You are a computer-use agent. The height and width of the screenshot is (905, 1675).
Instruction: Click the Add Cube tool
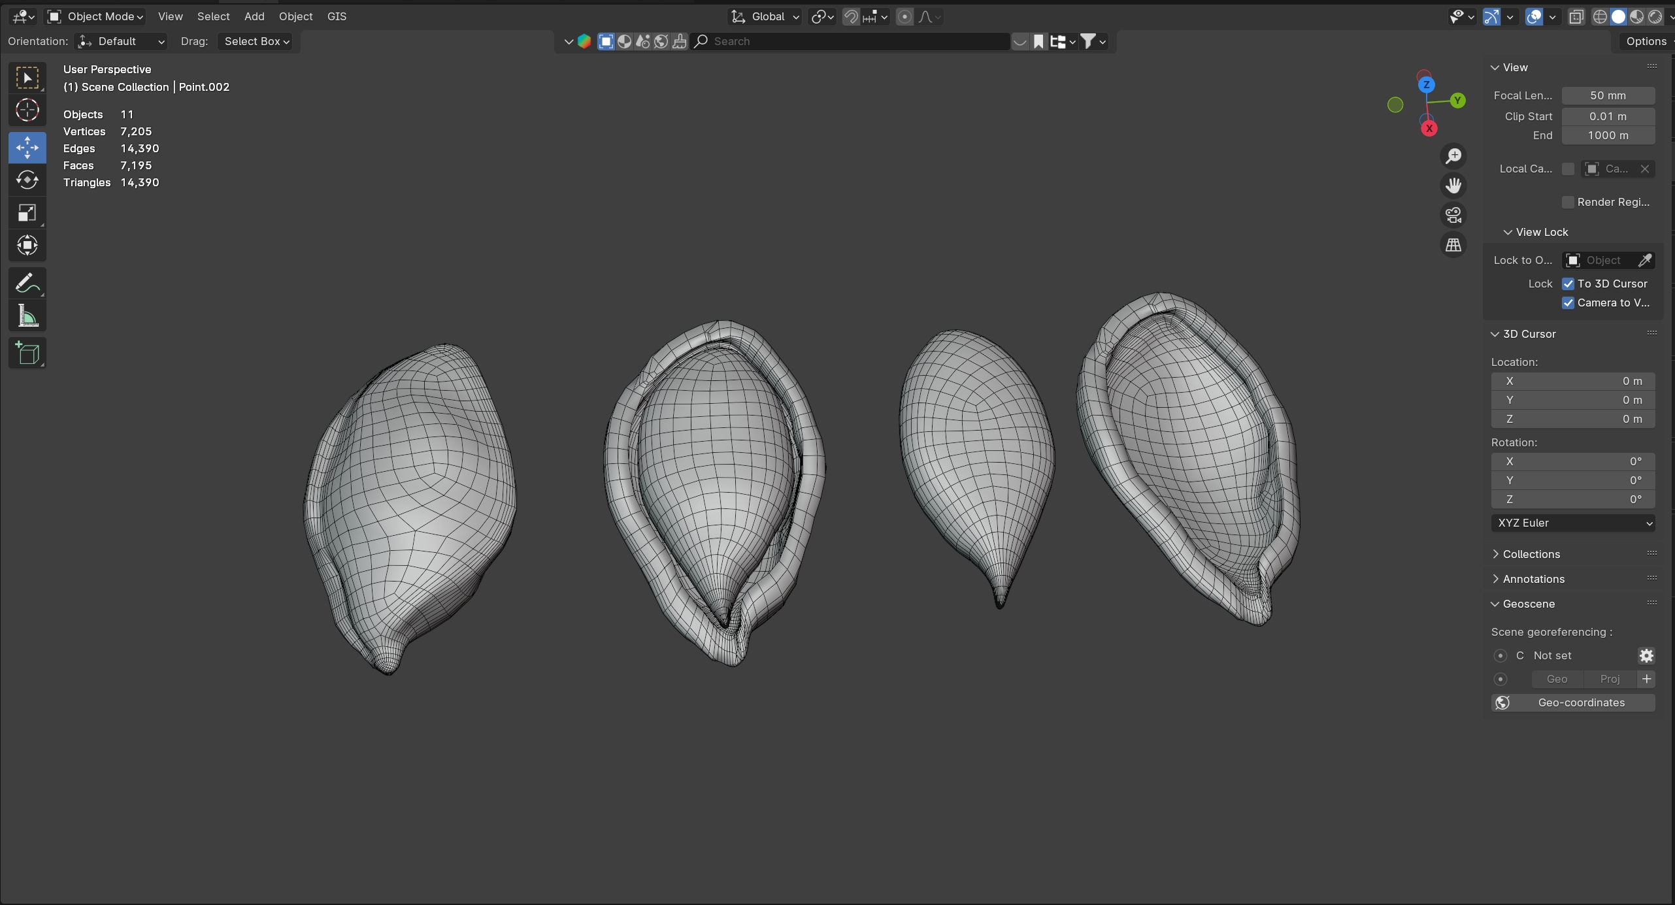tap(27, 354)
